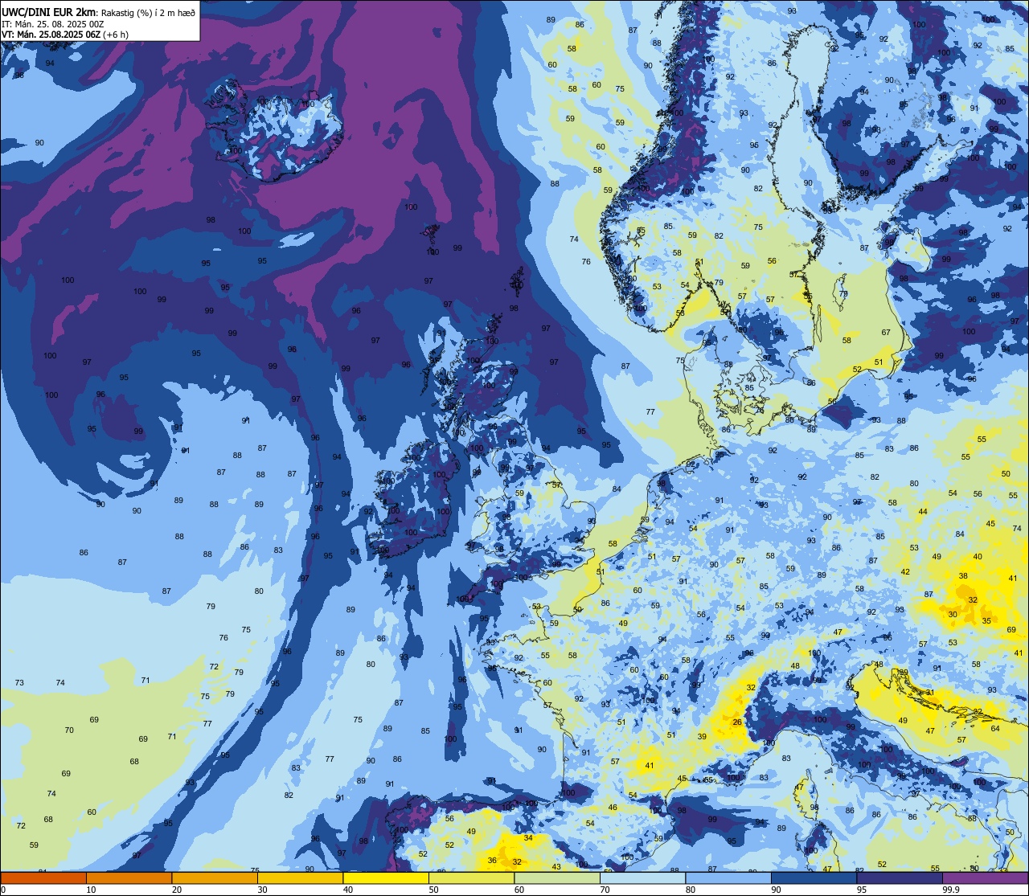This screenshot has height=896, width=1029.
Task: Click the 'VT: Mán. 25.08.2025 06Z (+6 h)' line
Action: [65, 35]
